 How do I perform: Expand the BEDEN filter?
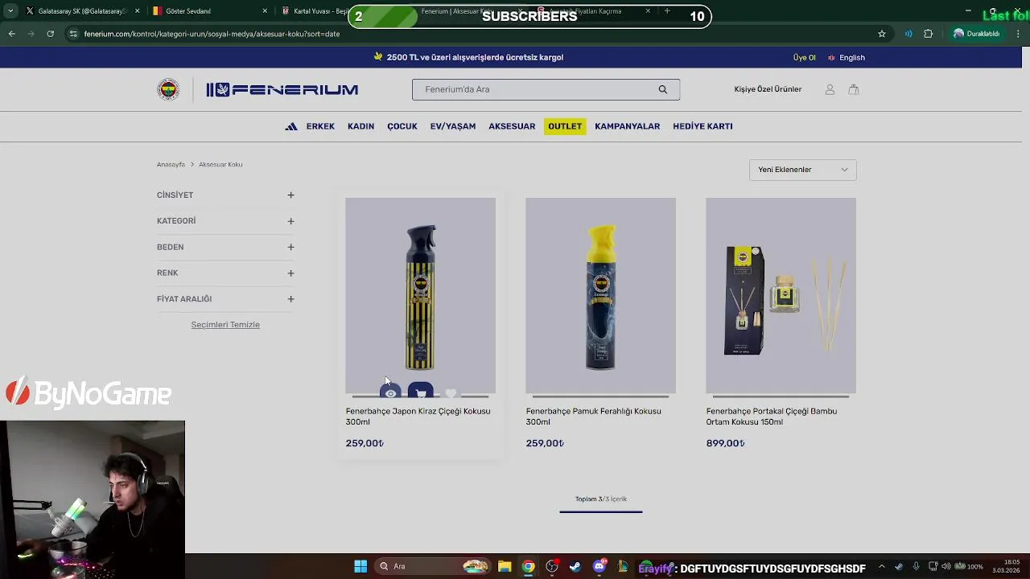tap(290, 247)
